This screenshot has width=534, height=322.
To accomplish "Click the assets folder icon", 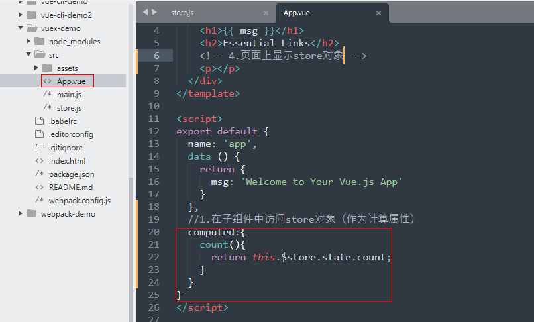I will click(47, 68).
